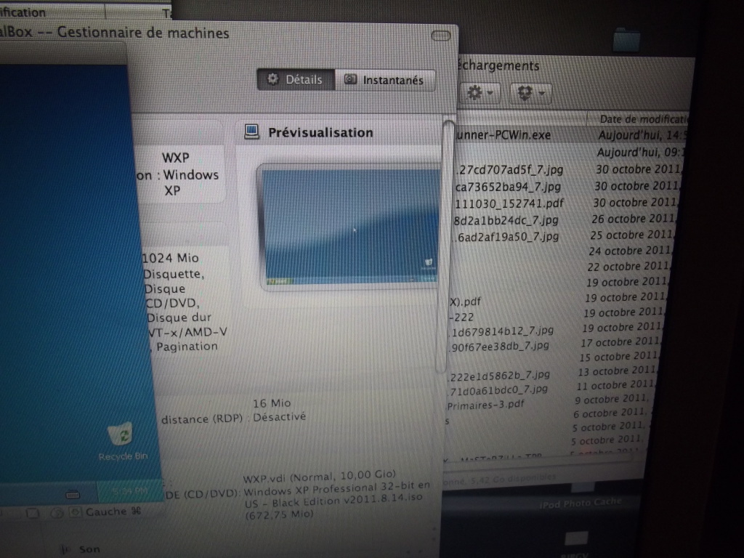Select file .27cd707ad5f_7.jpg in Finder

pyautogui.click(x=509, y=169)
